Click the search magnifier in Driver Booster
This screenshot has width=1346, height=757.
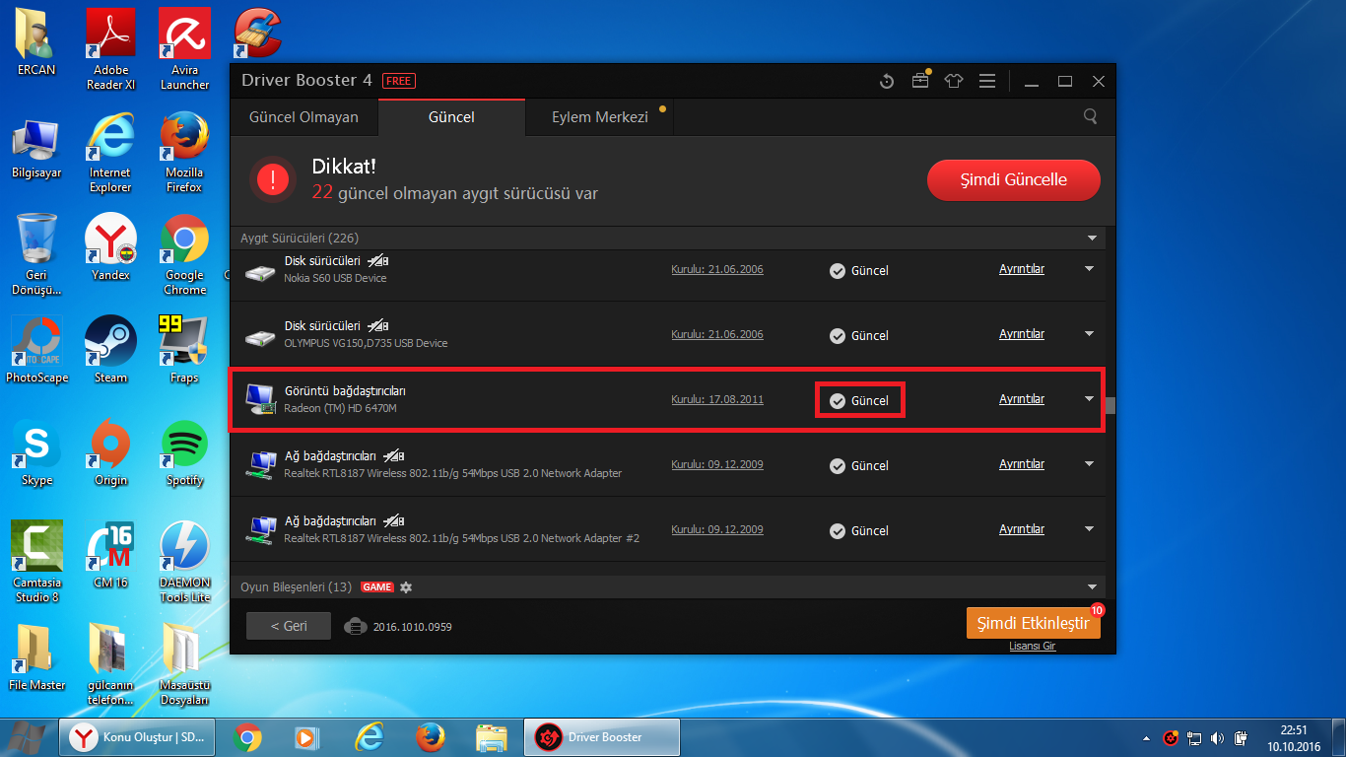(1091, 116)
